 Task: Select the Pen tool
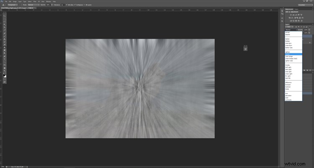tap(5, 56)
